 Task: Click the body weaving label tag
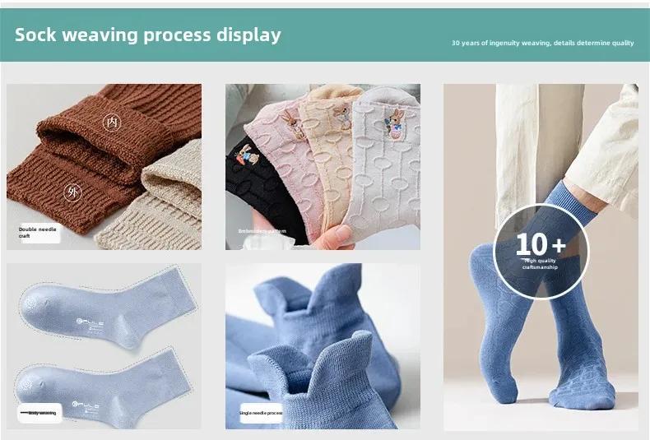[x=39, y=413]
